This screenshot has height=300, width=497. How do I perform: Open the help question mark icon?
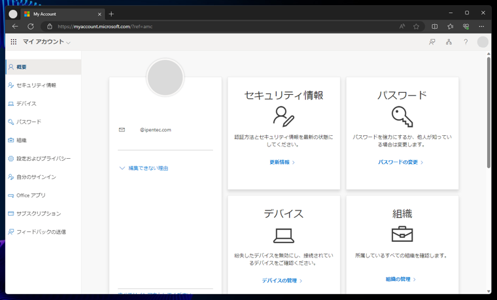click(466, 42)
